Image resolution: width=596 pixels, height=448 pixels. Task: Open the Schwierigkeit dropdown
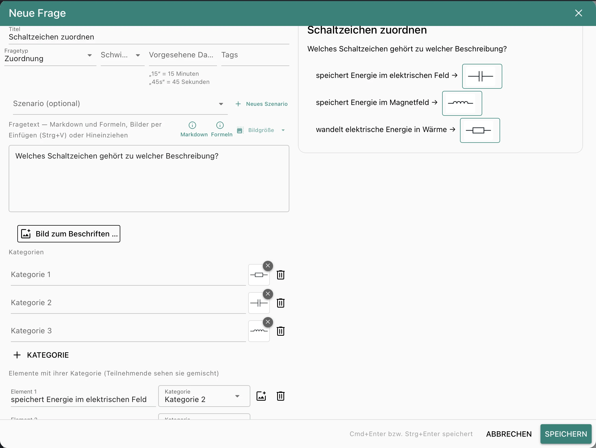(122, 55)
